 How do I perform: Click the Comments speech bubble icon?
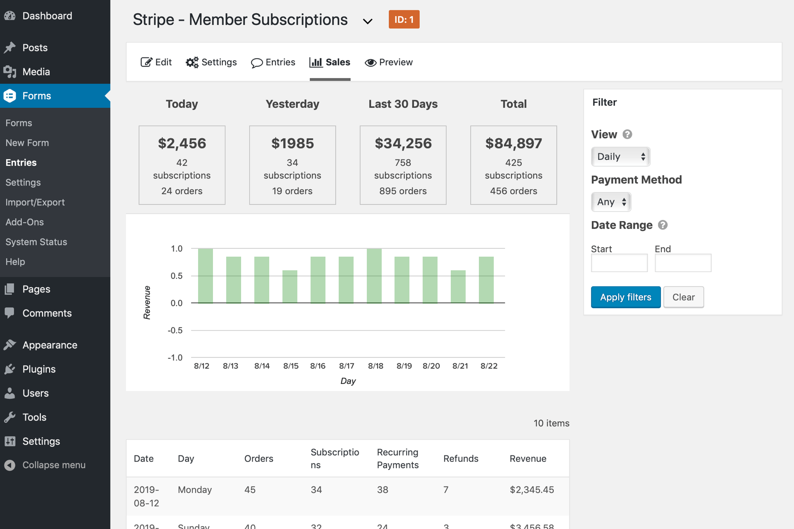pyautogui.click(x=10, y=313)
